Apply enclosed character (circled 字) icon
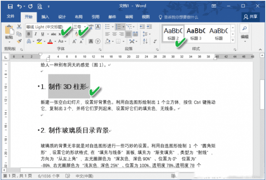This screenshot has width=266, height=180. (x=98, y=41)
